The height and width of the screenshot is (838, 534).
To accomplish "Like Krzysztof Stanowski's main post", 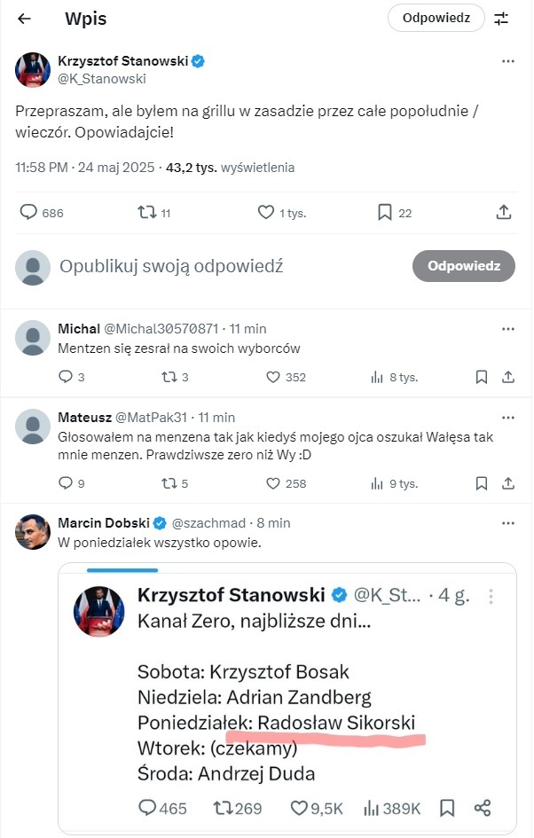I will click(265, 213).
